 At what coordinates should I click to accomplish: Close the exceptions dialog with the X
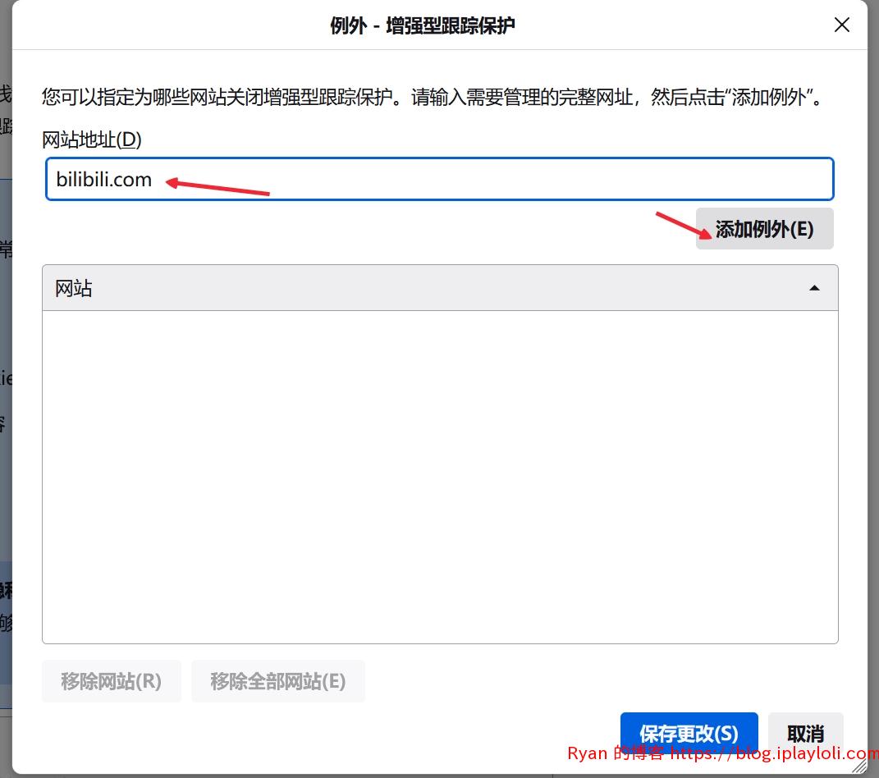coord(841,25)
